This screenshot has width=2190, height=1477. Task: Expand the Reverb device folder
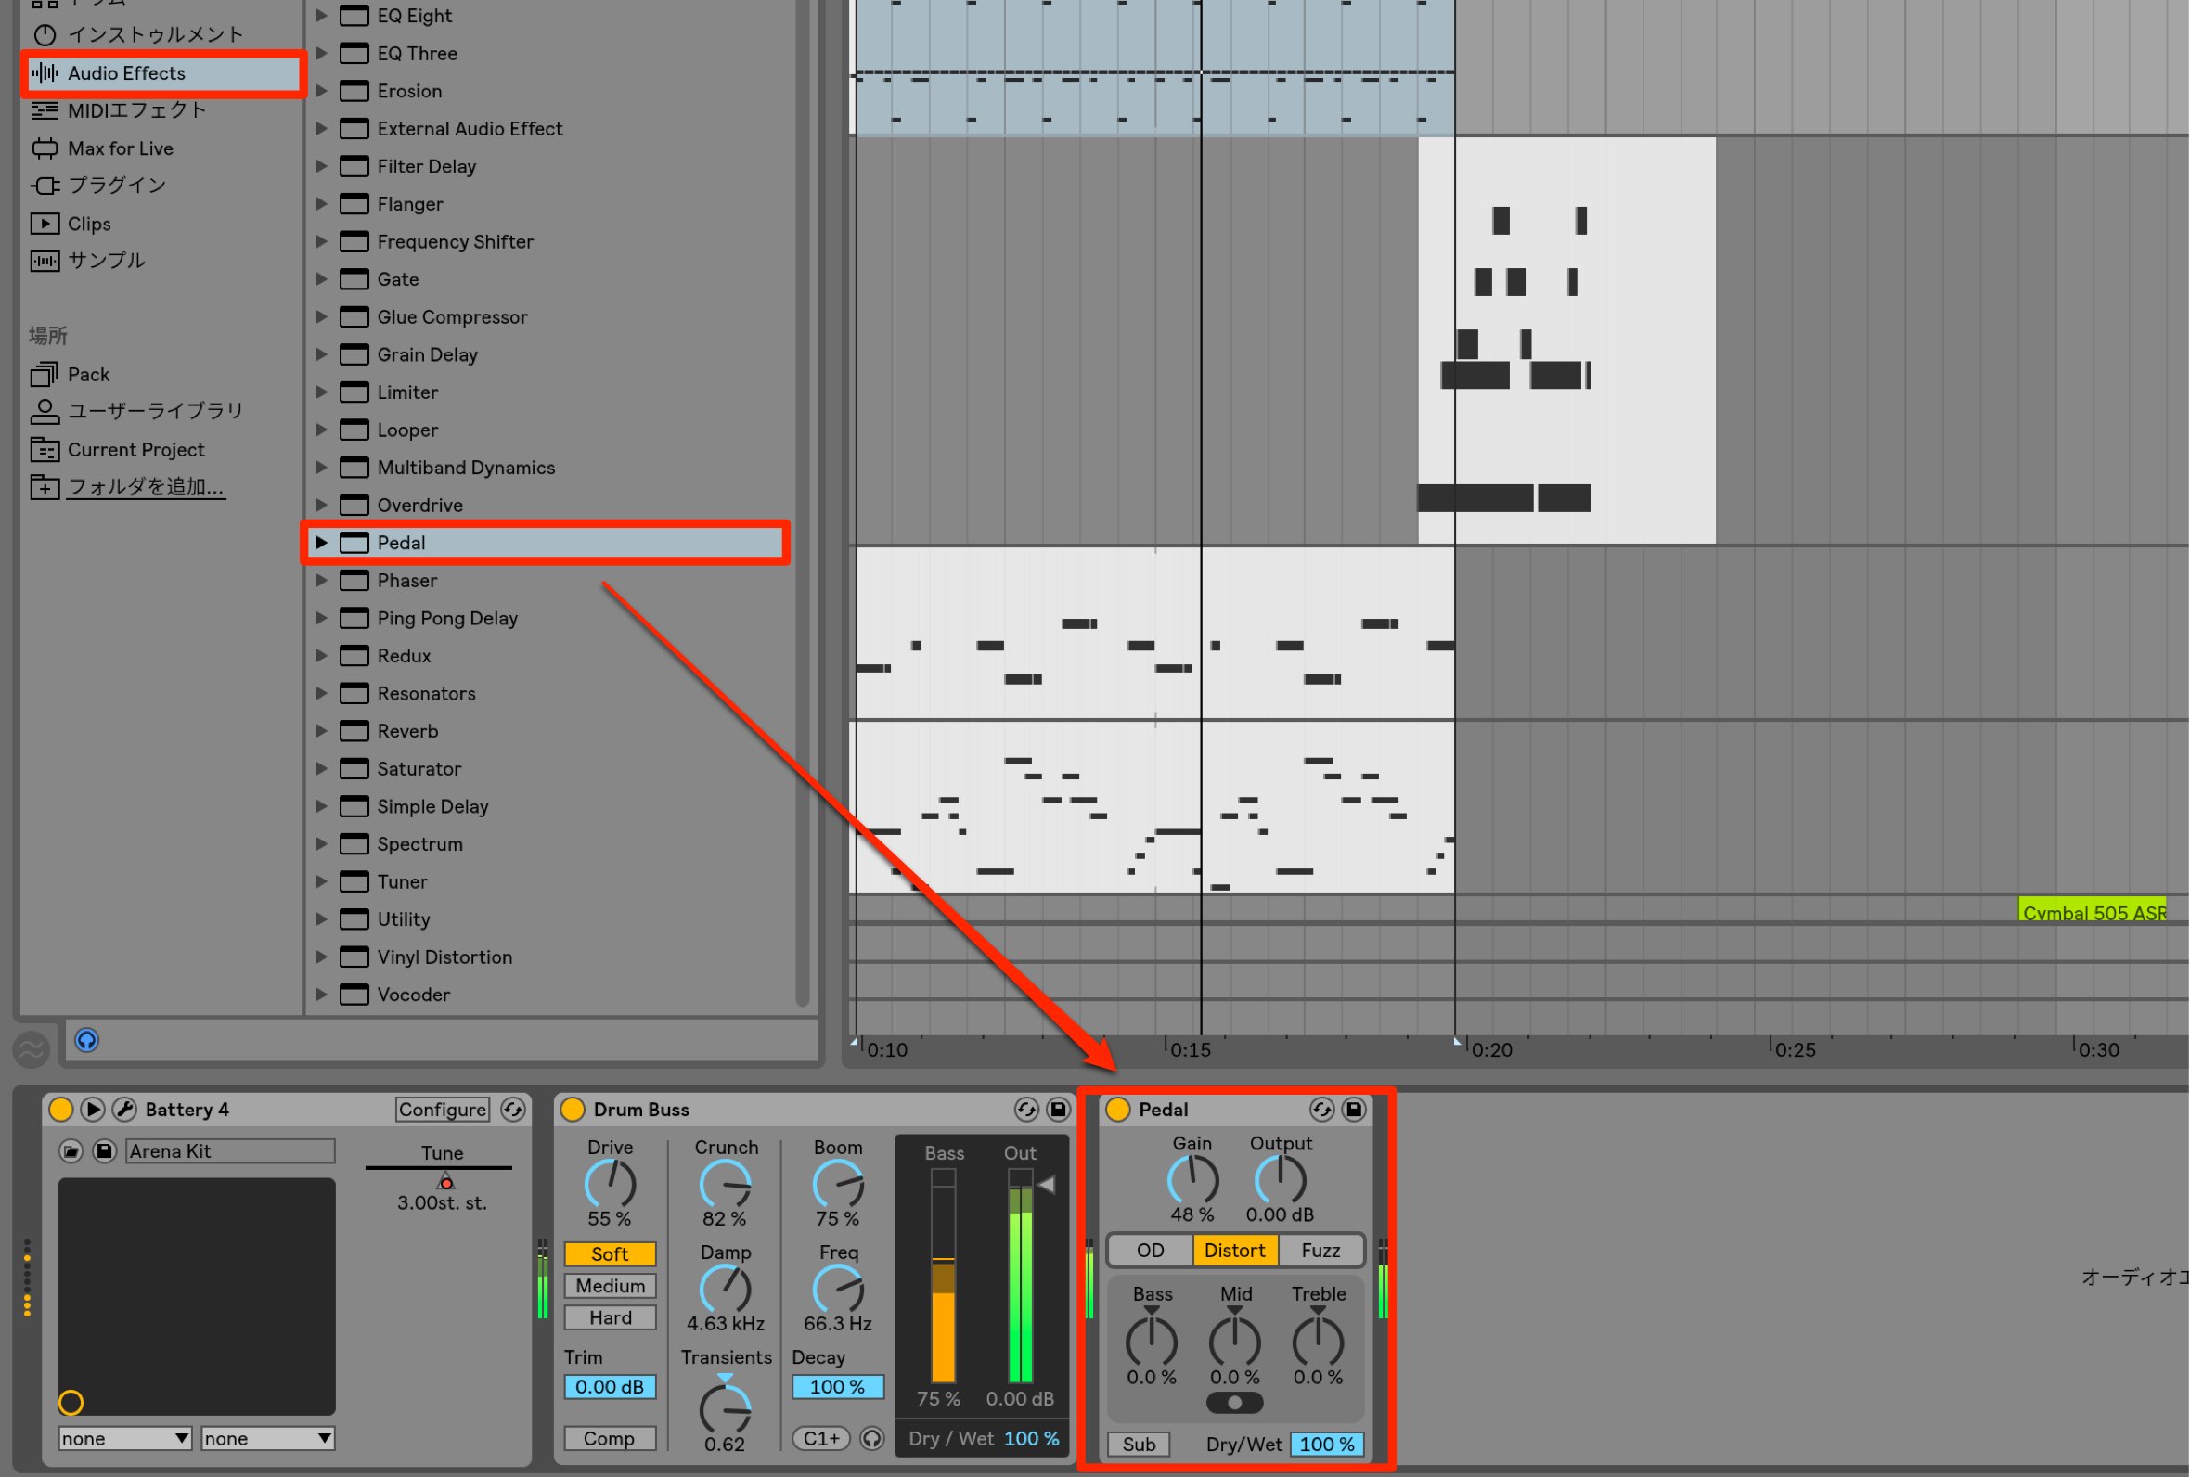click(321, 731)
